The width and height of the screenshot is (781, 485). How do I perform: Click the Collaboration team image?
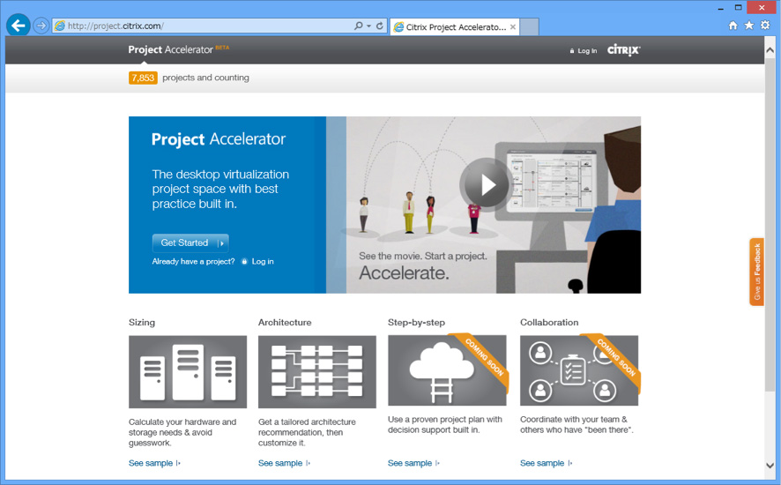tap(579, 370)
